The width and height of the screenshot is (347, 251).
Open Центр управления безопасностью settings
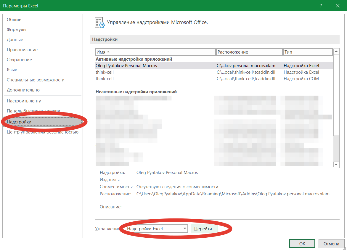(42, 132)
